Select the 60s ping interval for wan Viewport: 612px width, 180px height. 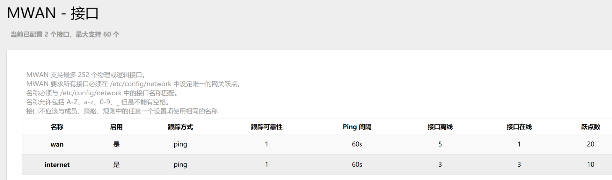(357, 144)
